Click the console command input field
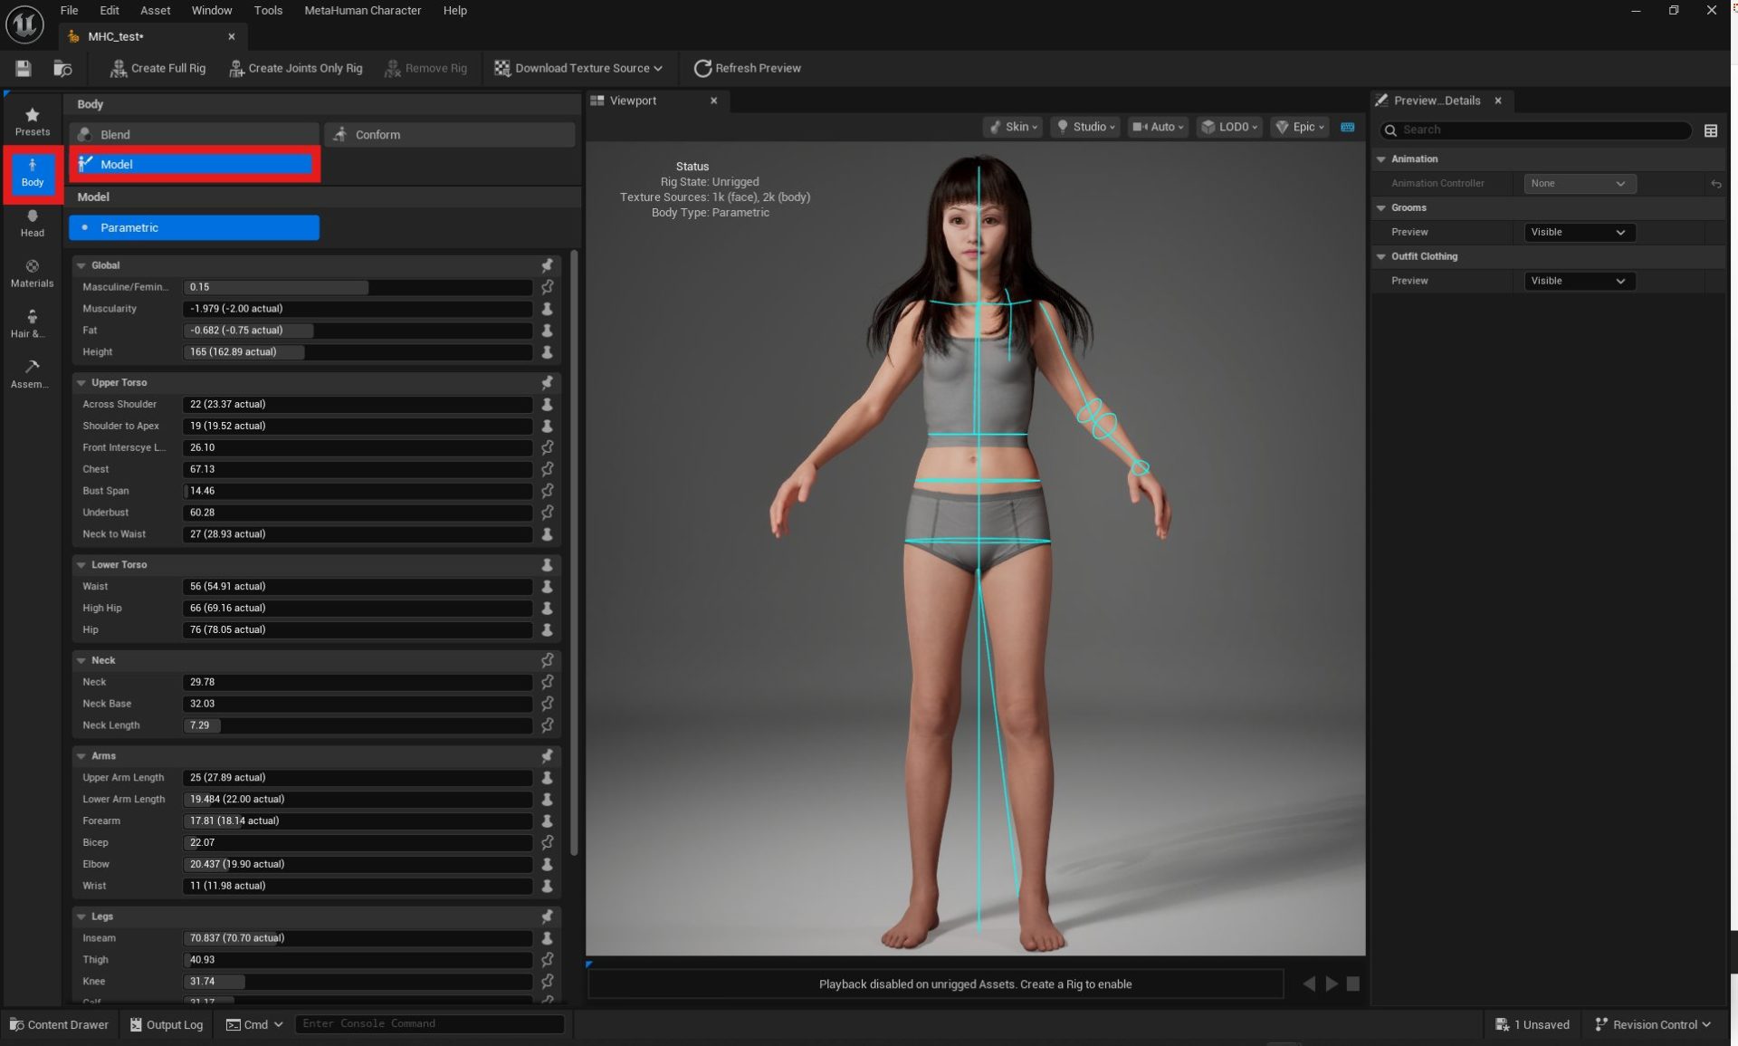Screen dimensions: 1738x1046 [429, 1023]
